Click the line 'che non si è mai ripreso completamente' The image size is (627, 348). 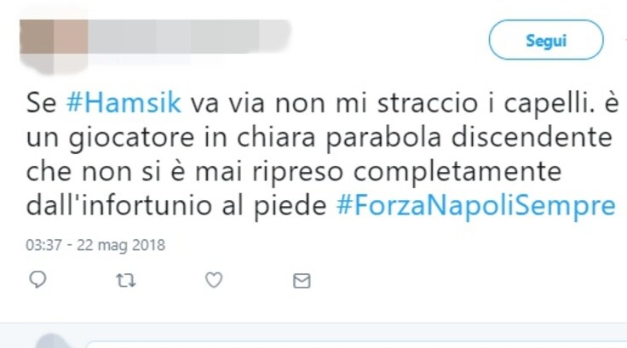click(294, 172)
